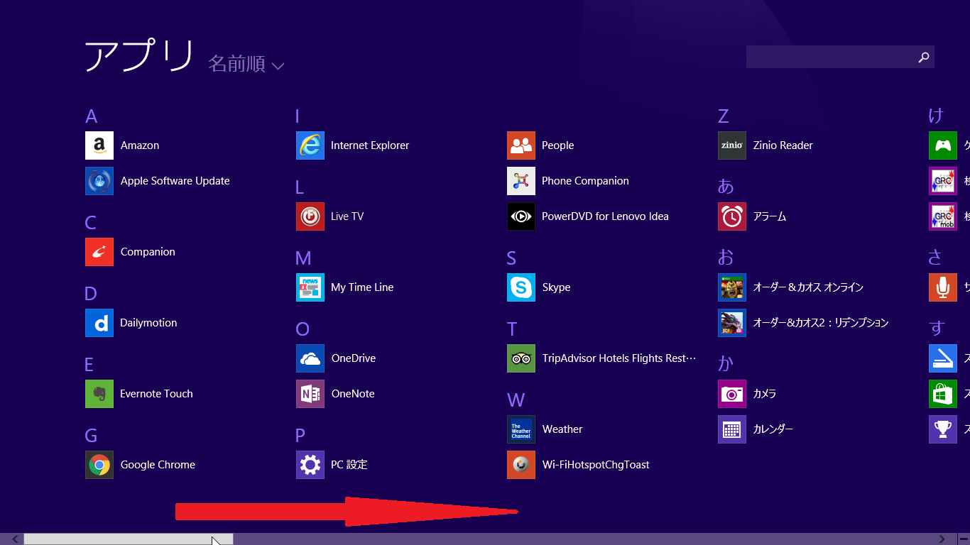Click the あ group header

(x=726, y=186)
